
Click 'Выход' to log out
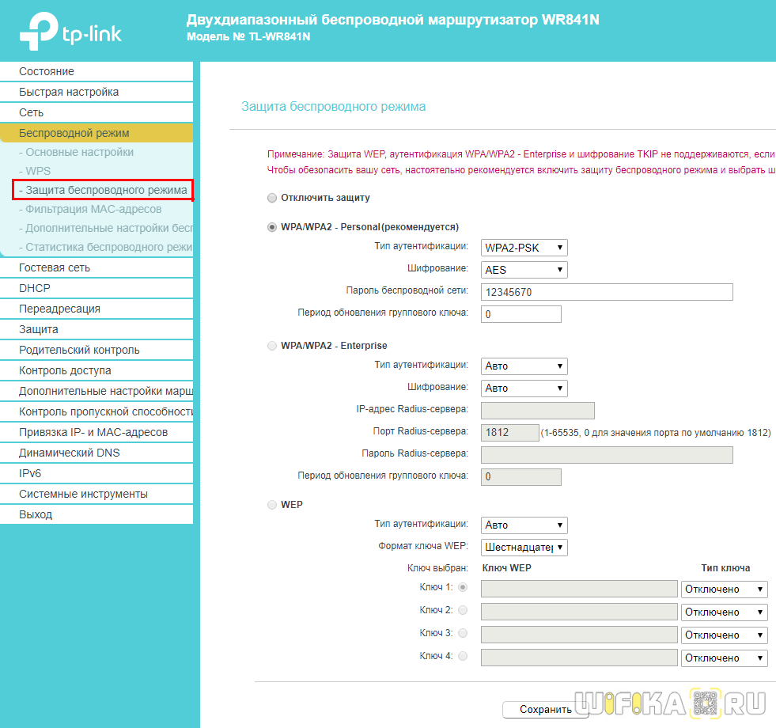(x=36, y=514)
